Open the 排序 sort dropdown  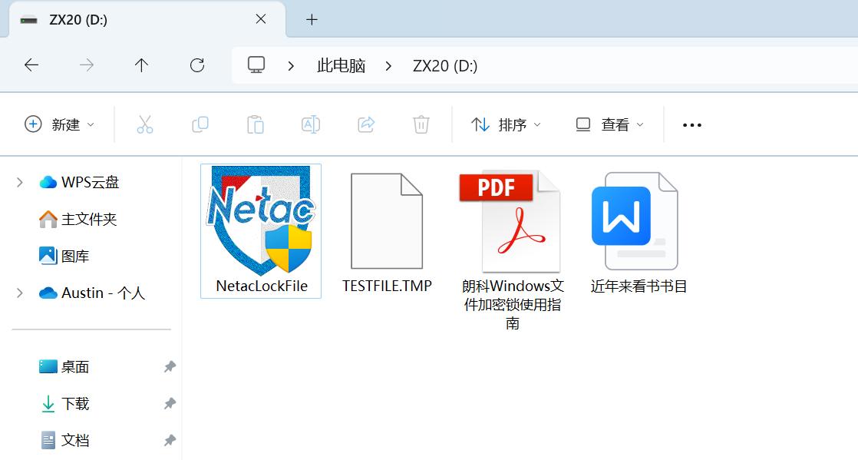(506, 125)
